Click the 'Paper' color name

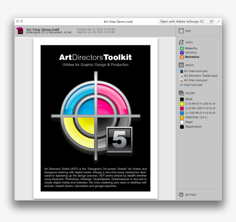(x=189, y=122)
